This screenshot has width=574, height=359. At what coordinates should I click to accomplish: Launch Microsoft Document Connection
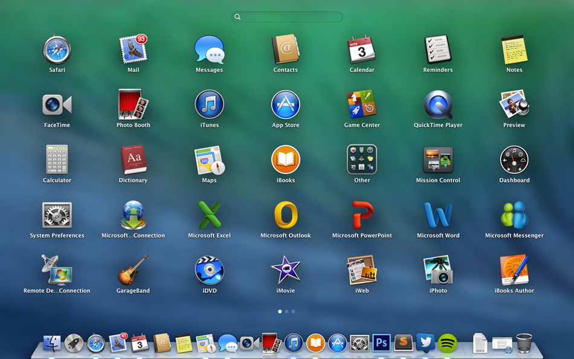134,215
